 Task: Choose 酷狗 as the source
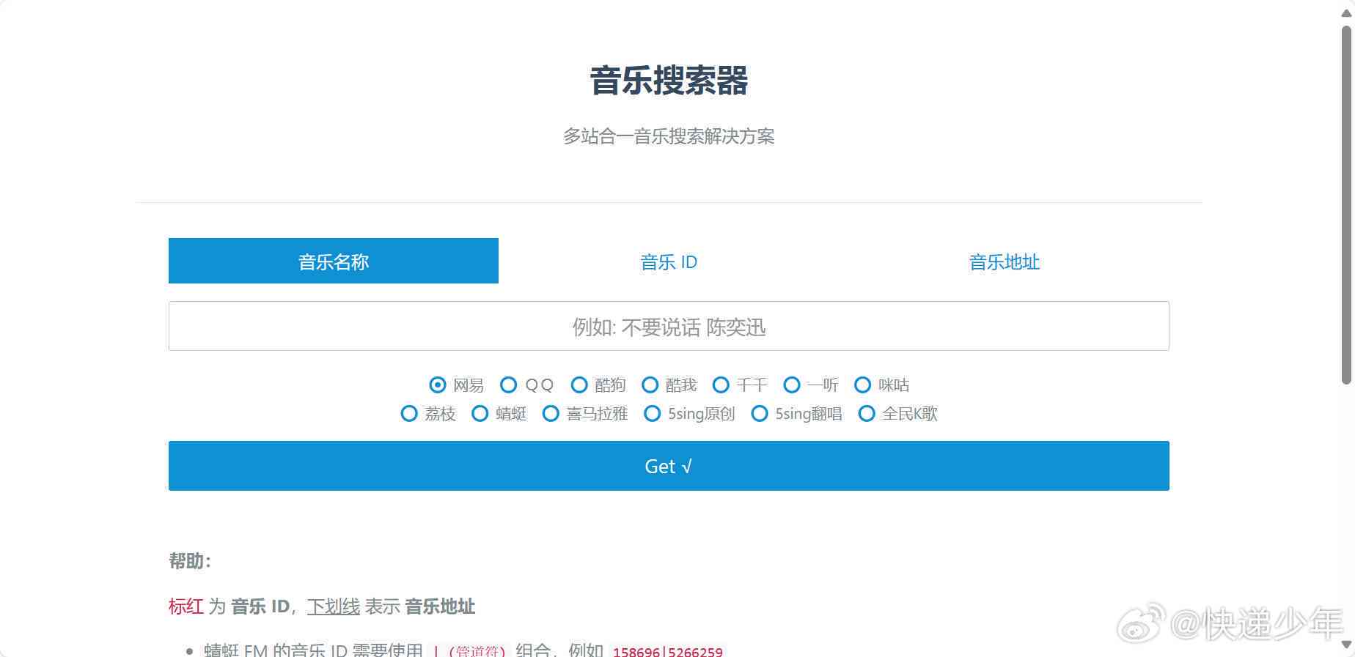579,385
